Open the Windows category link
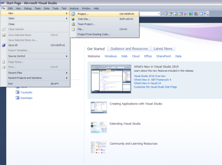Viewport: 222px width, 165px height. [x=111, y=56]
